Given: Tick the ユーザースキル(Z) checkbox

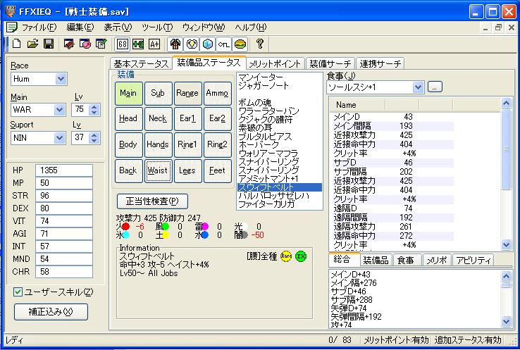Looking at the screenshot, I should (x=18, y=292).
